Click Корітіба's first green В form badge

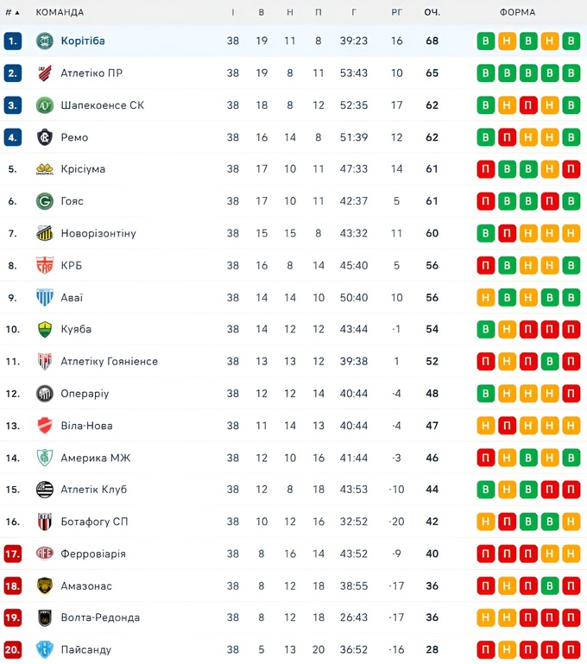(486, 41)
